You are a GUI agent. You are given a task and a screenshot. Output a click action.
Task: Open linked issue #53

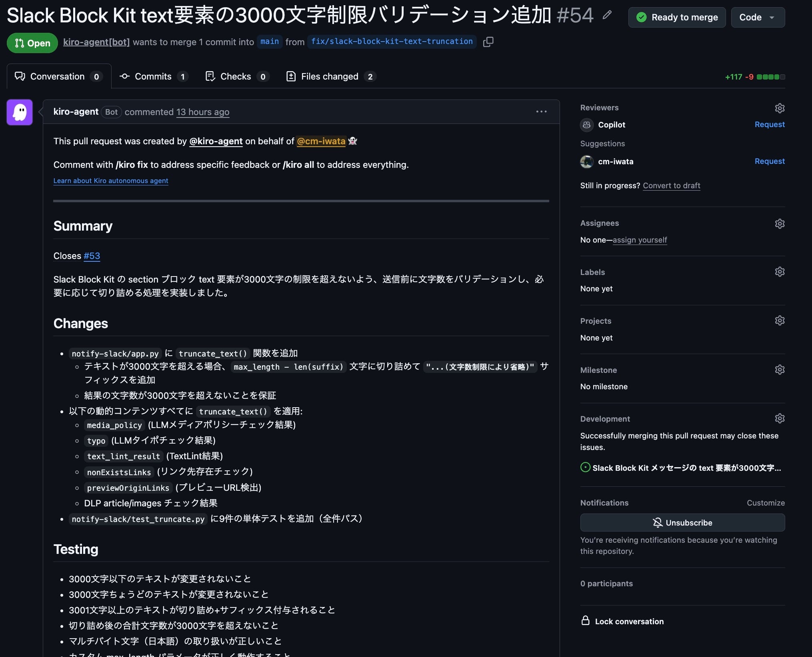(x=92, y=256)
